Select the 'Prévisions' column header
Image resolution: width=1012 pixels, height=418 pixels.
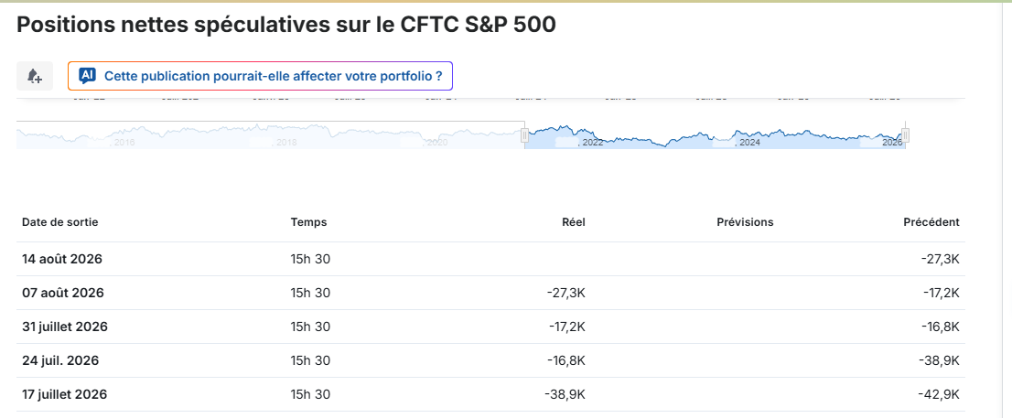pos(745,222)
